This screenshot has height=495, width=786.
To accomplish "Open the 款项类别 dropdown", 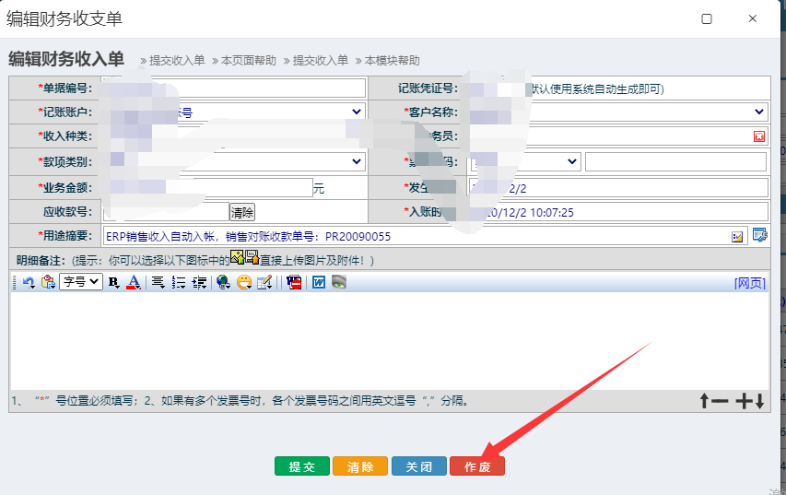I will (234, 161).
